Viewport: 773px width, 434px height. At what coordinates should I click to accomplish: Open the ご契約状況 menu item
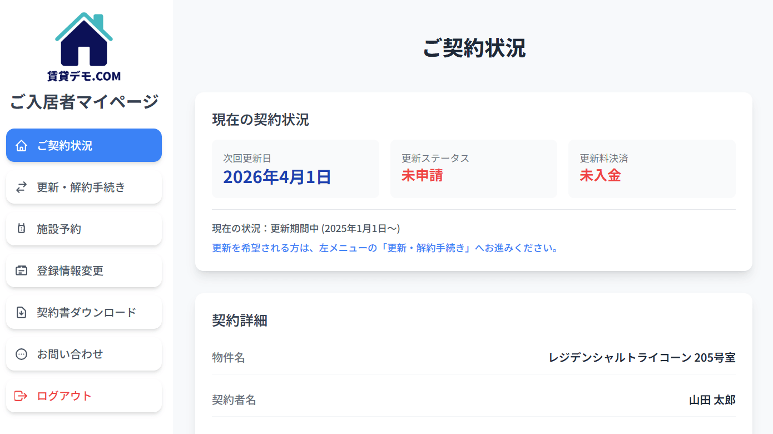coord(84,146)
